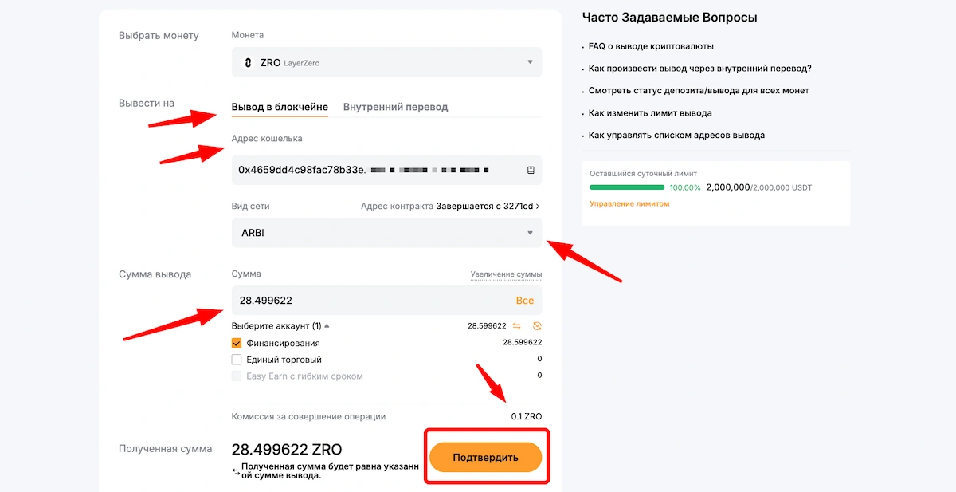Click the orange refresh balance icon

[x=538, y=326]
